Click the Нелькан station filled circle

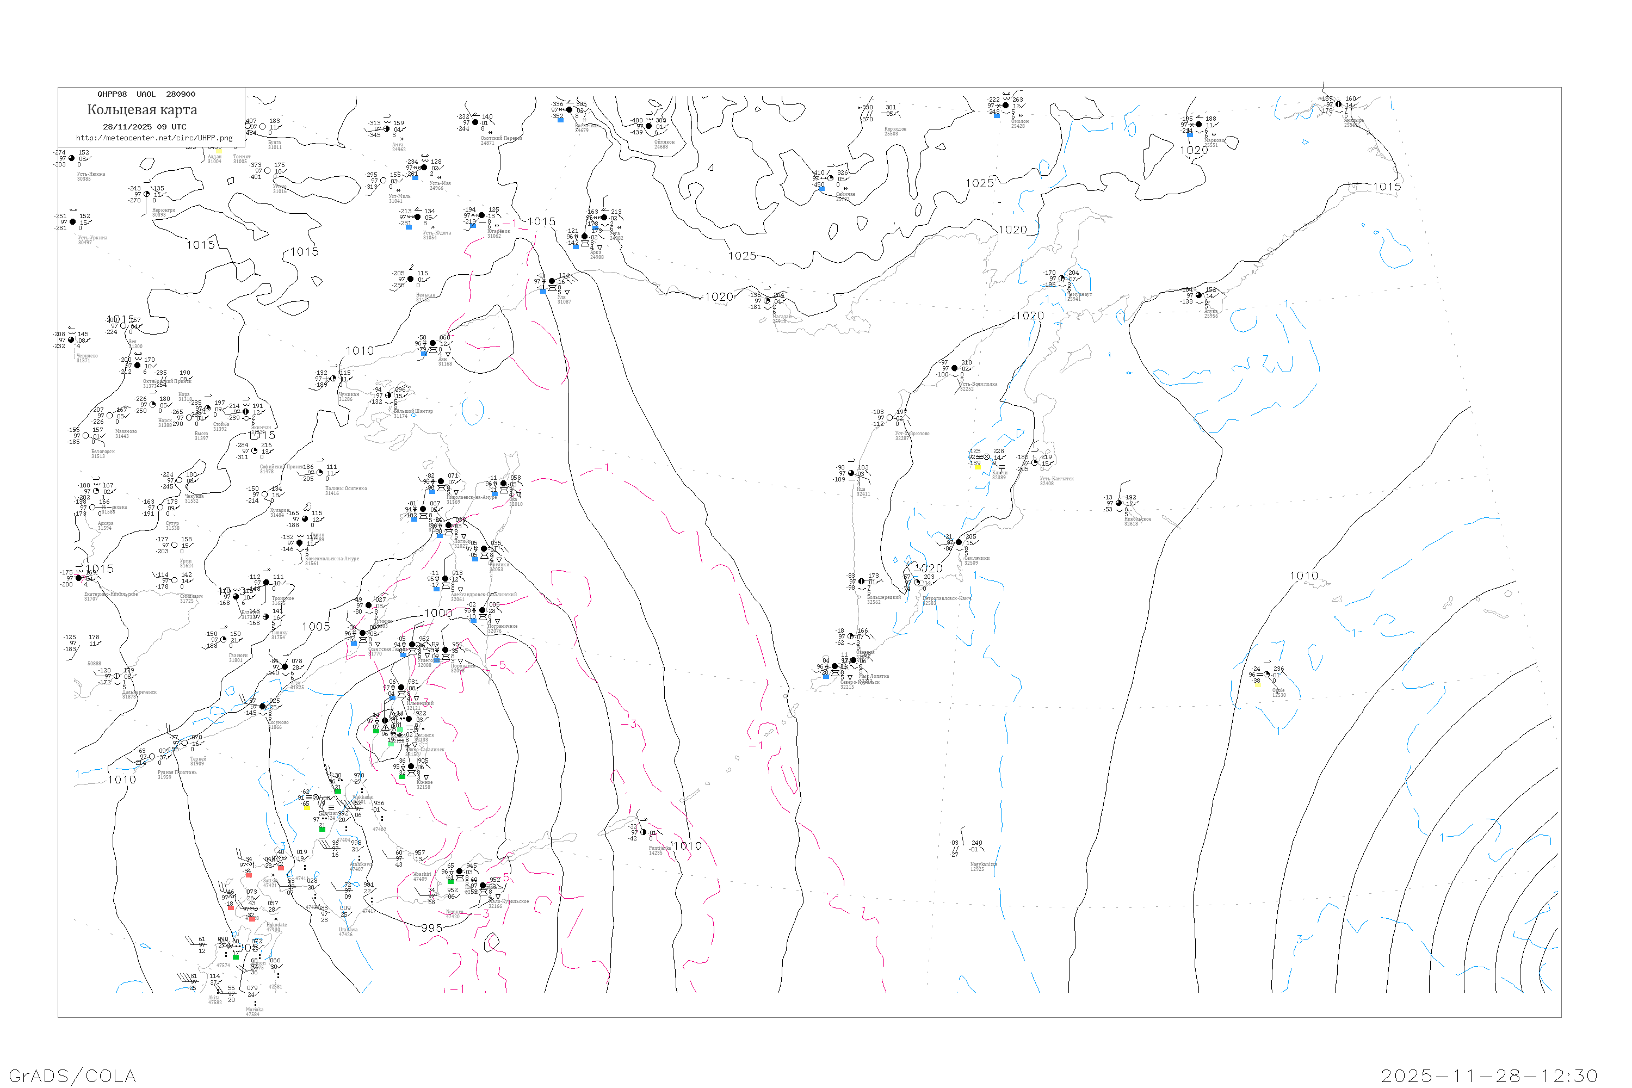410,279
